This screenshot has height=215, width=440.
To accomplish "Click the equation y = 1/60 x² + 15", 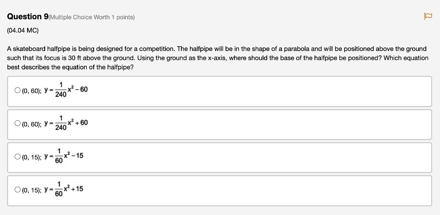I will [x=64, y=189].
